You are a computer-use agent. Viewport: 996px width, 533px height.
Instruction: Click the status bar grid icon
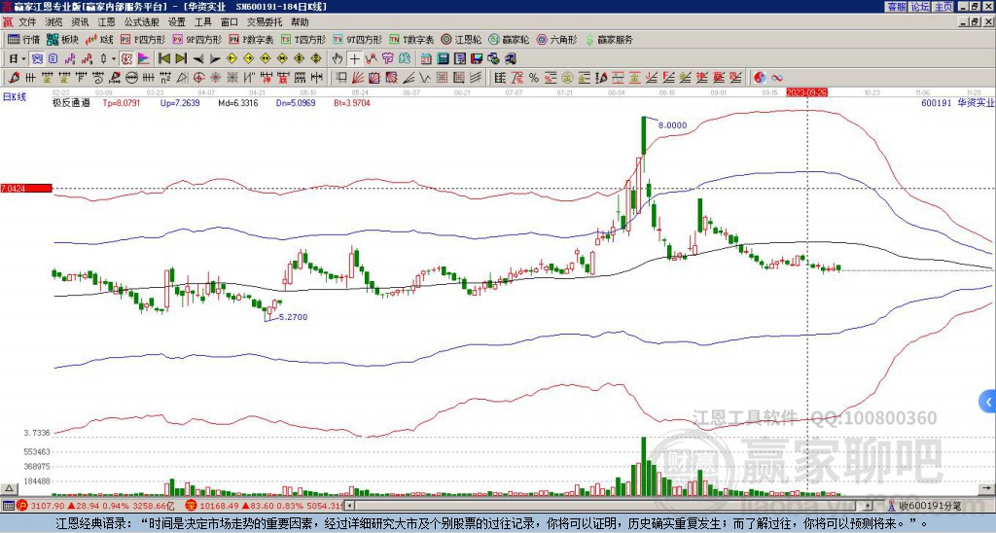[x=8, y=506]
